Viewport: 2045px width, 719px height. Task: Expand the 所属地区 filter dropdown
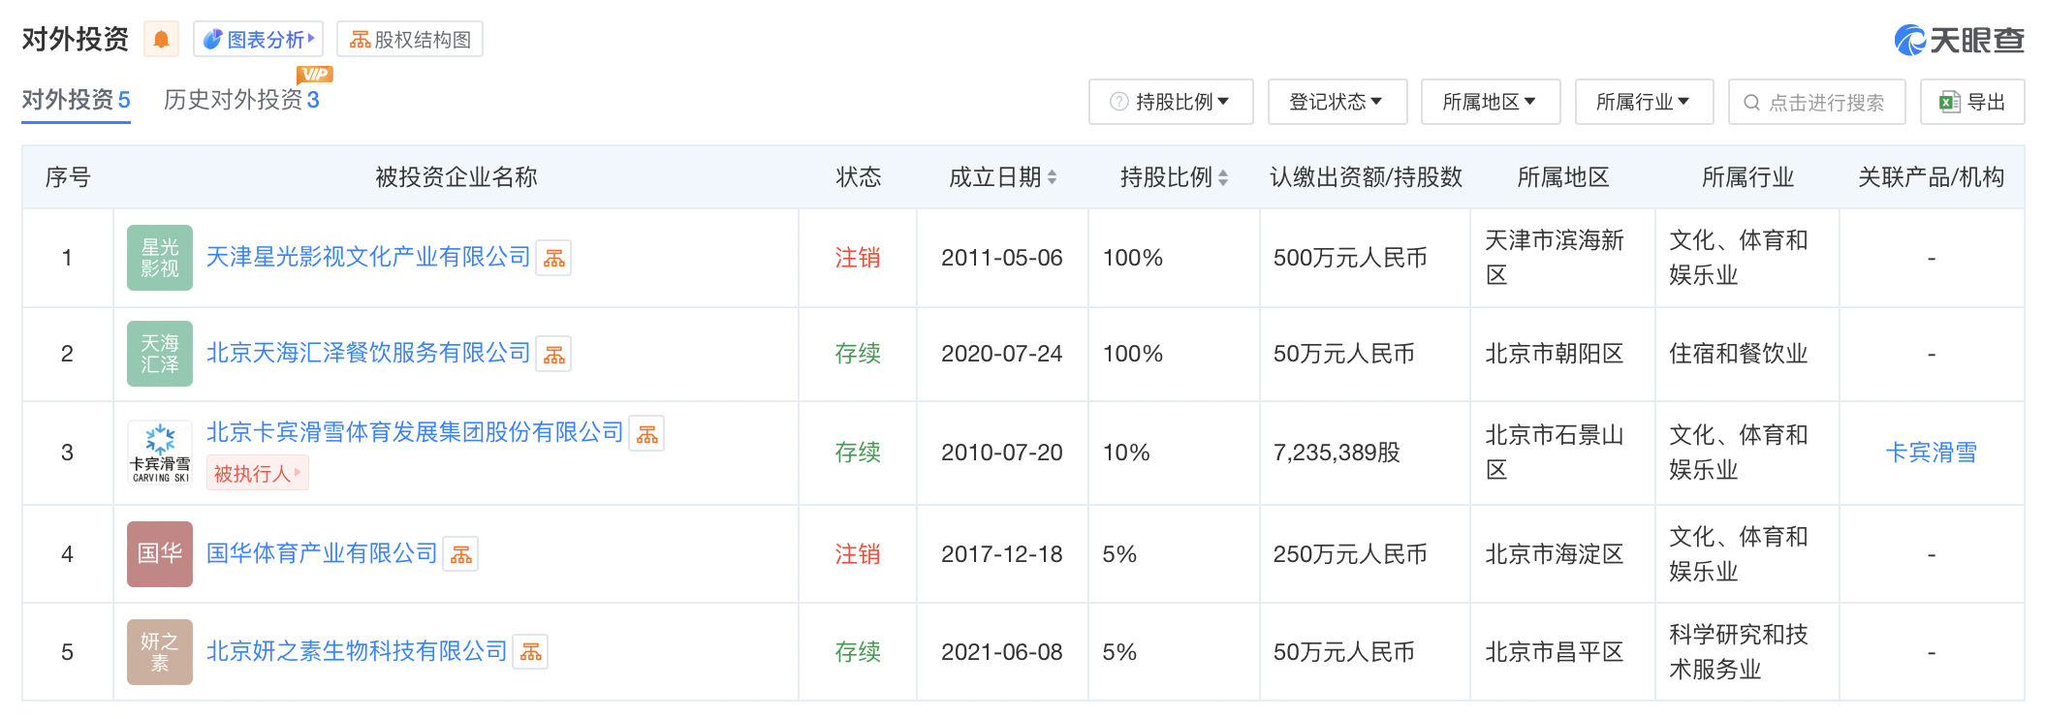pyautogui.click(x=1491, y=102)
